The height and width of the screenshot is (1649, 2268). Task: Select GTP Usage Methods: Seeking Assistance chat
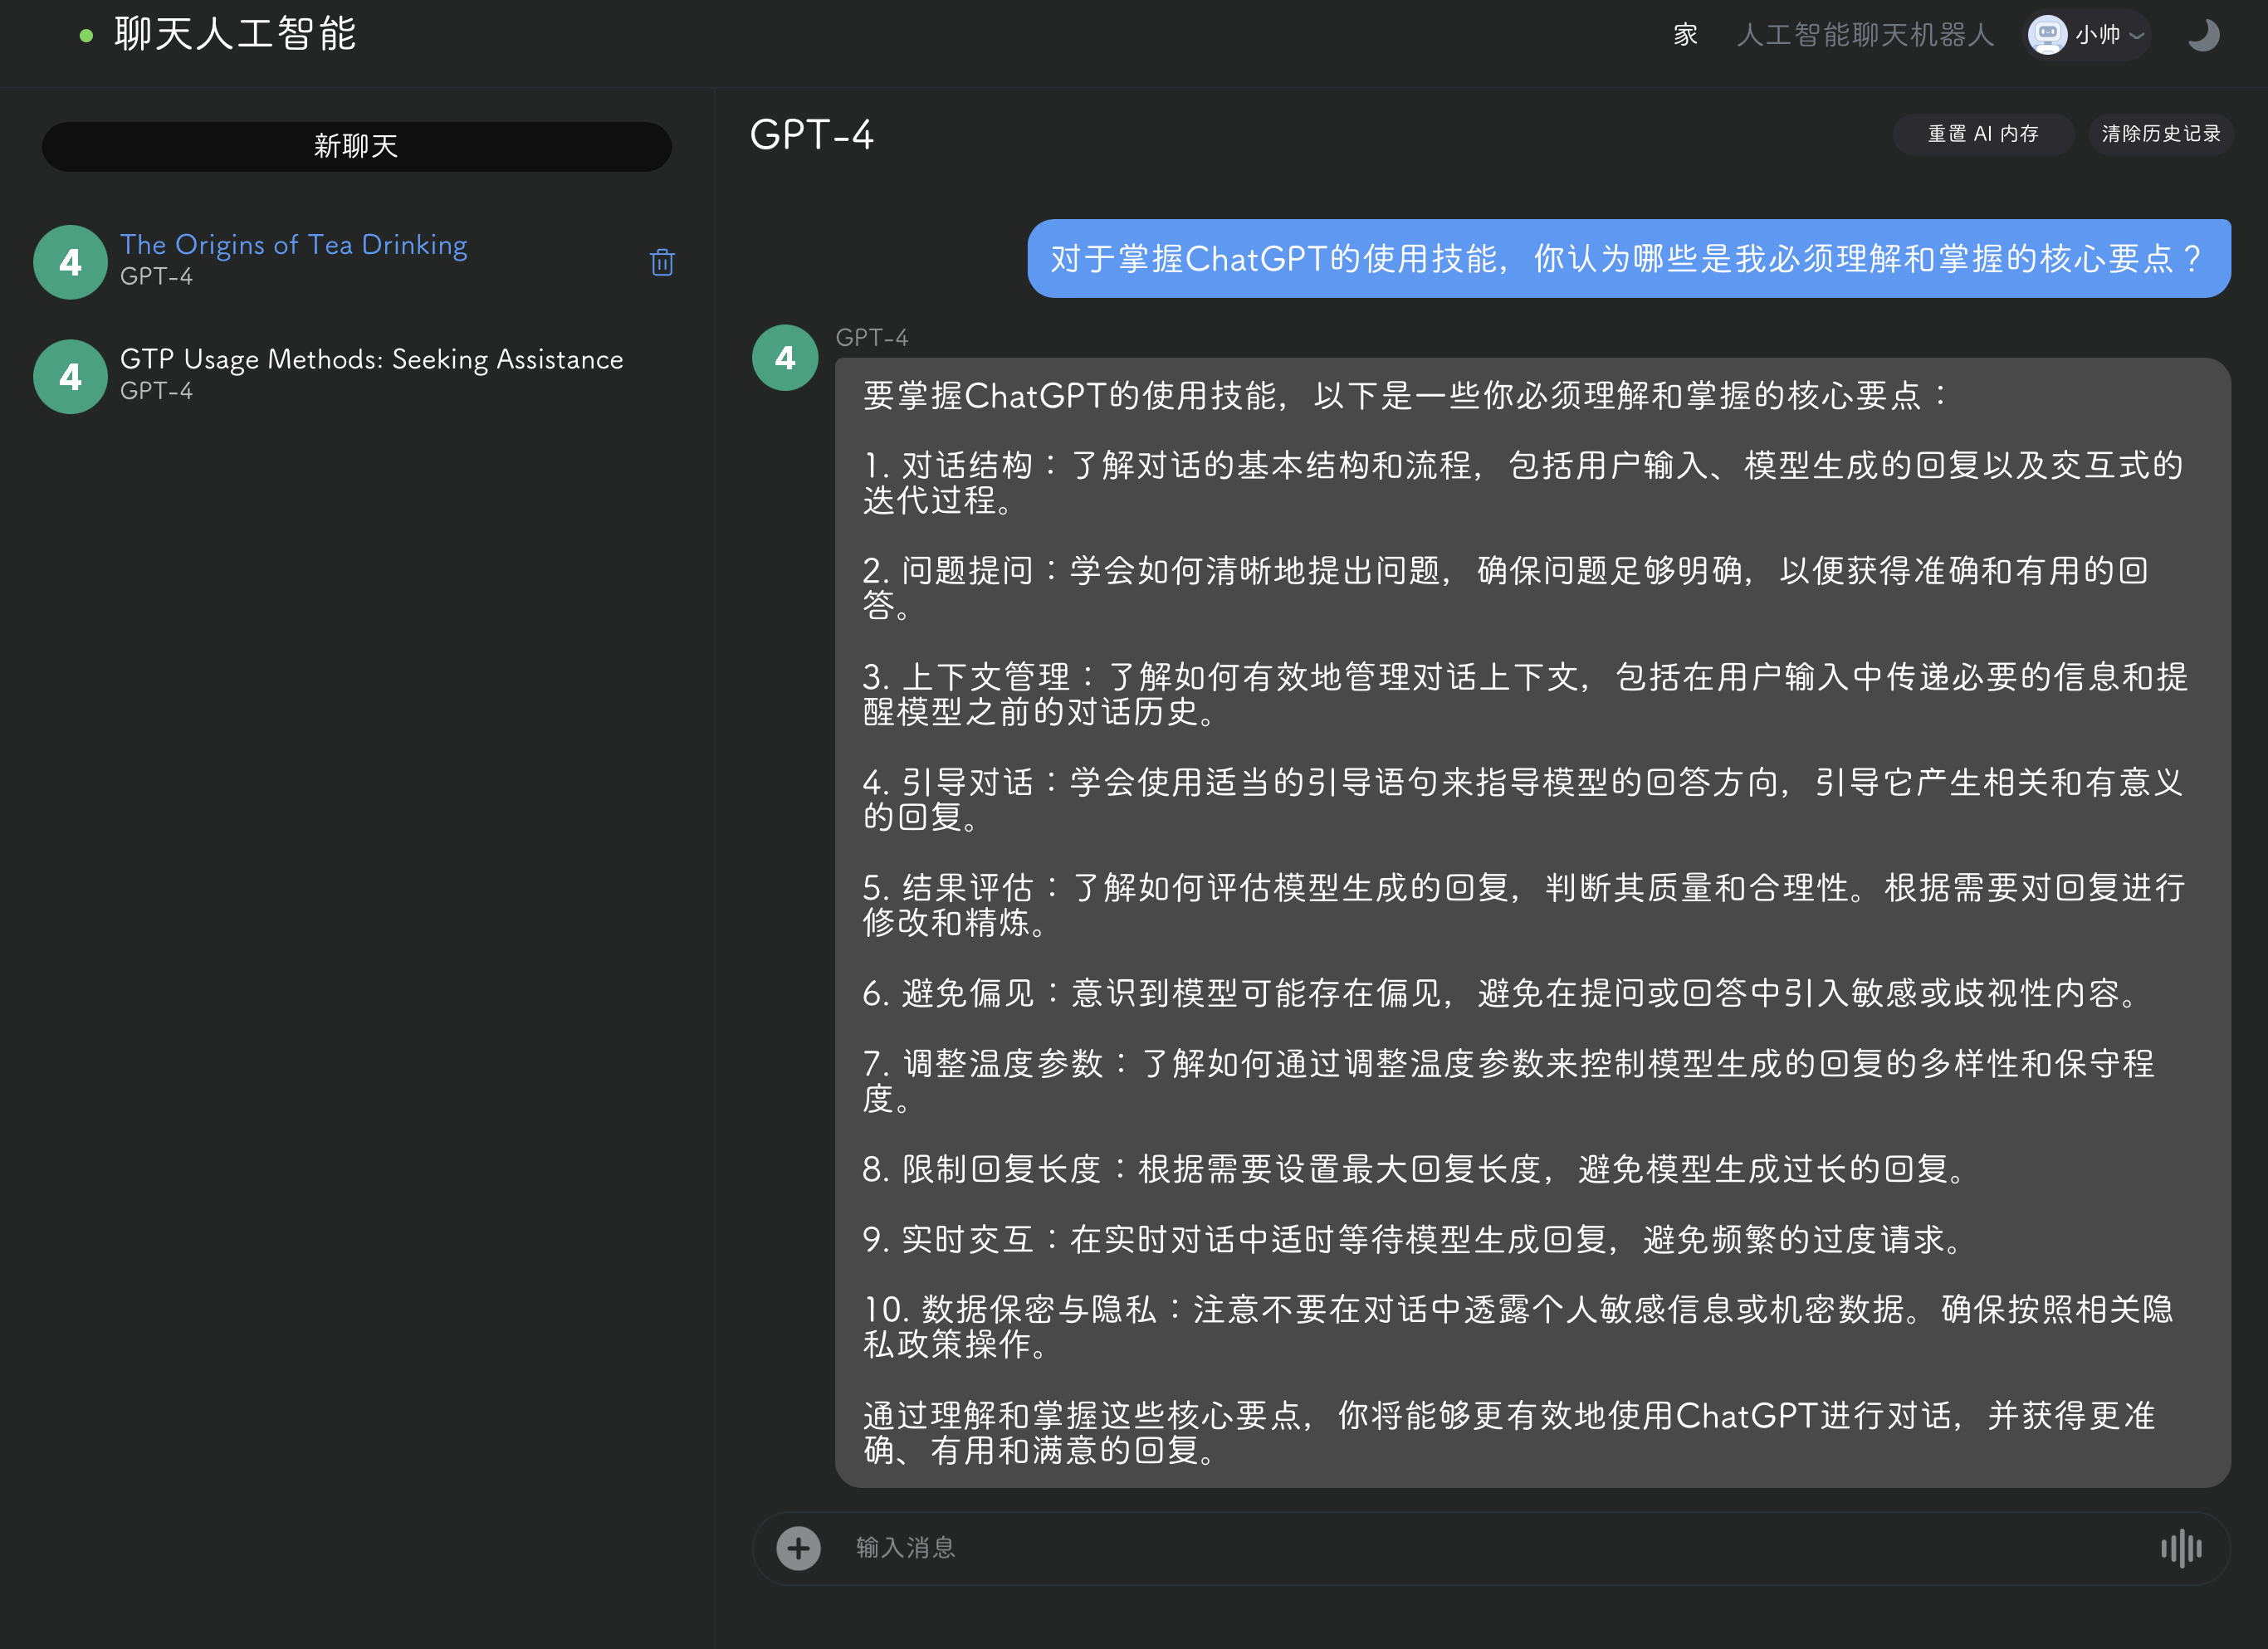pos(371,360)
